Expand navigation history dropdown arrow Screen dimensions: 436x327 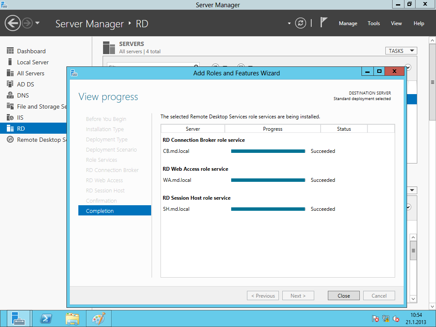point(37,23)
